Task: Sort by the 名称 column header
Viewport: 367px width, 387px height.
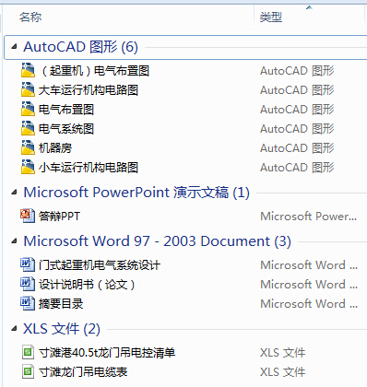Action: [x=30, y=17]
